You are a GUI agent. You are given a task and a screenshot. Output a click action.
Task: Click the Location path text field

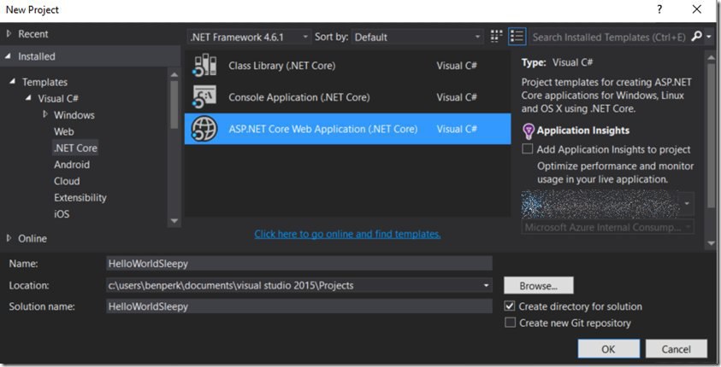[x=293, y=285]
